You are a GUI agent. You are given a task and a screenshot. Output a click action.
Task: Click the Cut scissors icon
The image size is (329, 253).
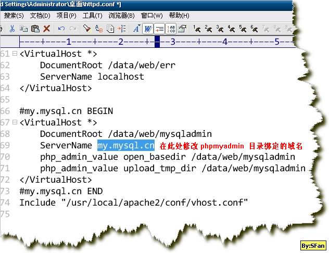point(12,29)
